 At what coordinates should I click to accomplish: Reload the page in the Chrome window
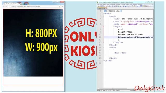tap(9, 6)
